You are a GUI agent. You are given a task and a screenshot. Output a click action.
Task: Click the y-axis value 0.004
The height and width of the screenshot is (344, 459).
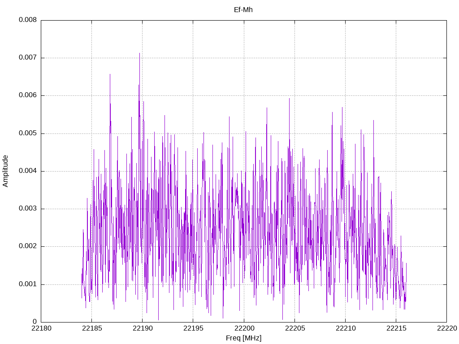28,171
